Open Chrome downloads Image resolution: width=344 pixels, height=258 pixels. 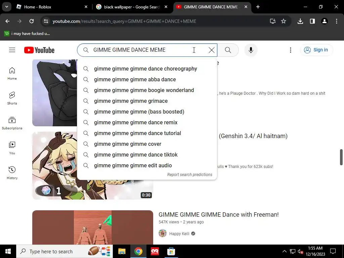[x=300, y=21]
